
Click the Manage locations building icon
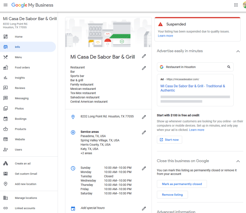(x=6, y=198)
